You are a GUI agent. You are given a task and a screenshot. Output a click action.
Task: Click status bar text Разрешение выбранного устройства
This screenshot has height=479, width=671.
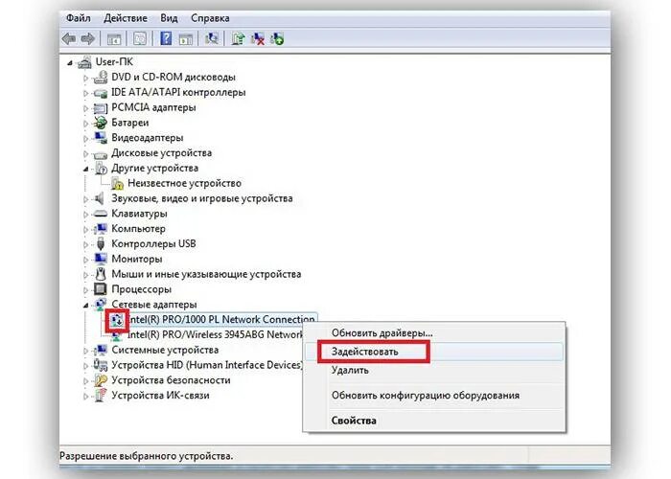tap(147, 456)
